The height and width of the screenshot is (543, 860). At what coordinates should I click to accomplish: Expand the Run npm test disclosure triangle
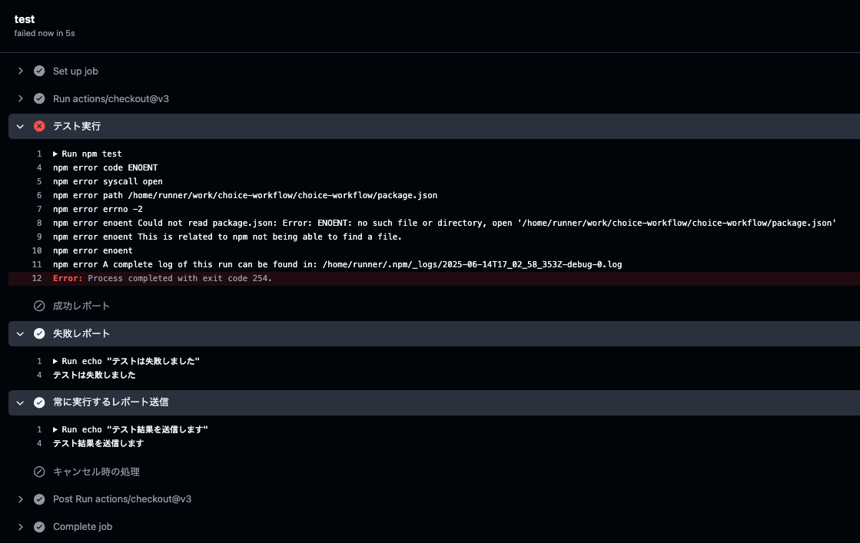(55, 154)
